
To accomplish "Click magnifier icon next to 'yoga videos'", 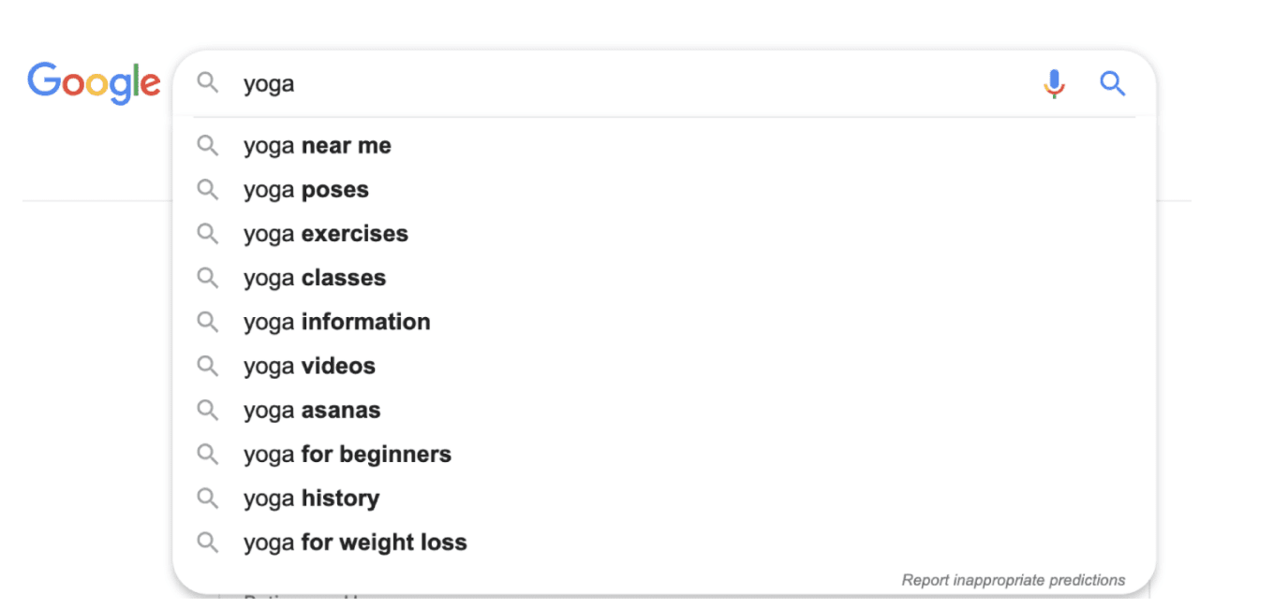I will (x=207, y=366).
